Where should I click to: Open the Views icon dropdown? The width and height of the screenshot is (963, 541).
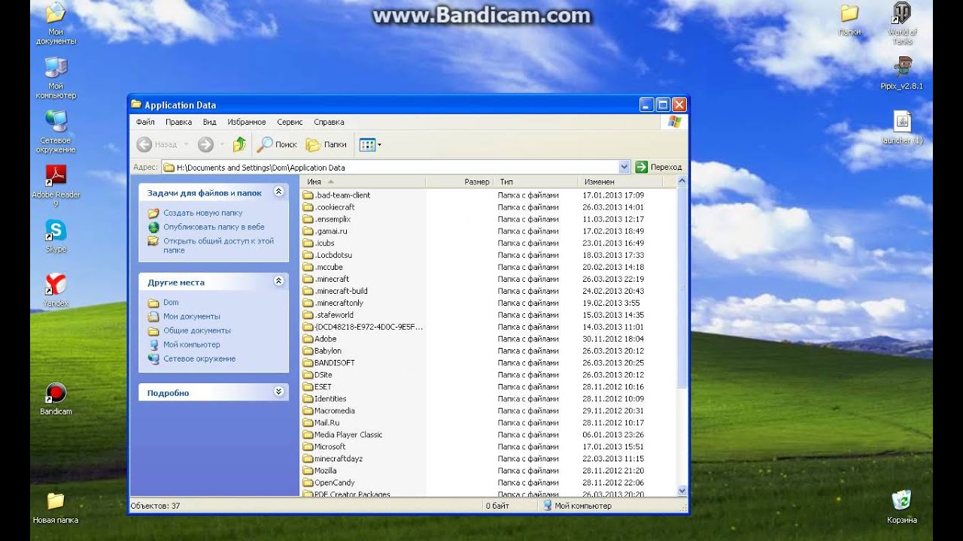(370, 144)
